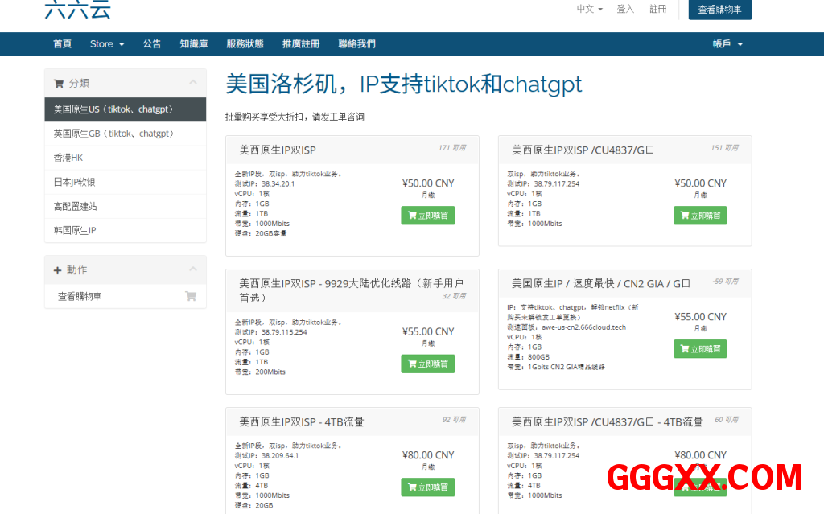Click the 查看購物車 button at top right
This screenshot has height=514, width=824.
(719, 10)
